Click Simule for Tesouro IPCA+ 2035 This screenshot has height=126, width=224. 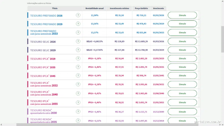[x=182, y=67]
